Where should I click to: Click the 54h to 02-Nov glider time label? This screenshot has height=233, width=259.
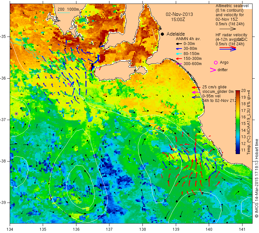(x=219, y=101)
